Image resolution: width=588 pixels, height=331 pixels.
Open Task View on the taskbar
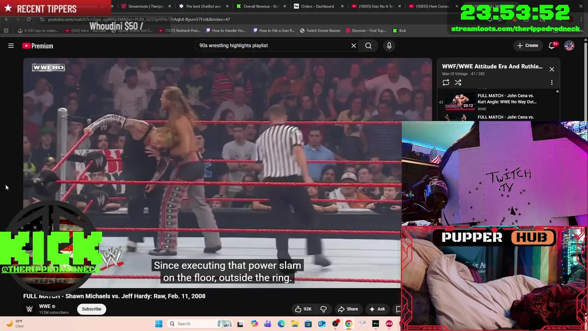pyautogui.click(x=240, y=324)
